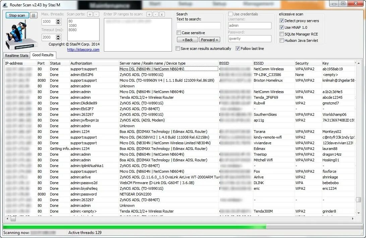
Task: Click the Text to search input field
Action: click(198, 25)
